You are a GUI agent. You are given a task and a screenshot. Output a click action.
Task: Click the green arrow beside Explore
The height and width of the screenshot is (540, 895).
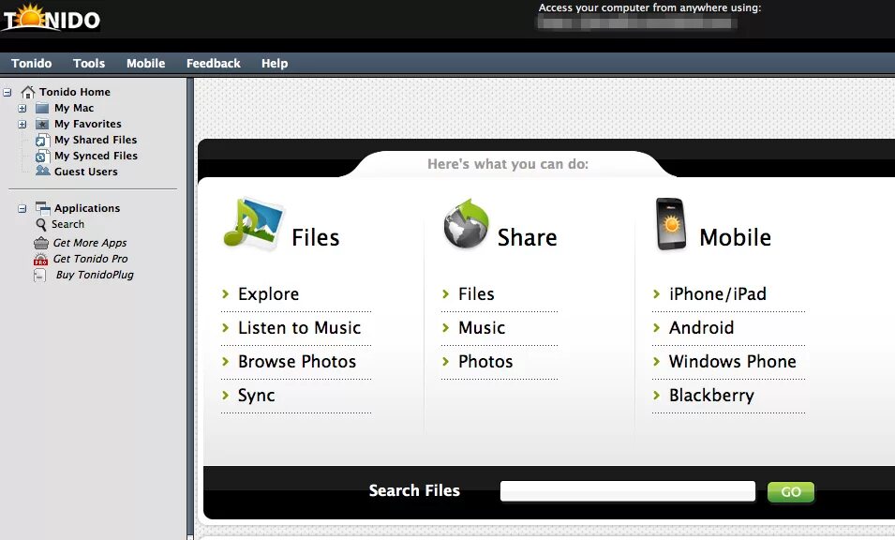click(226, 294)
